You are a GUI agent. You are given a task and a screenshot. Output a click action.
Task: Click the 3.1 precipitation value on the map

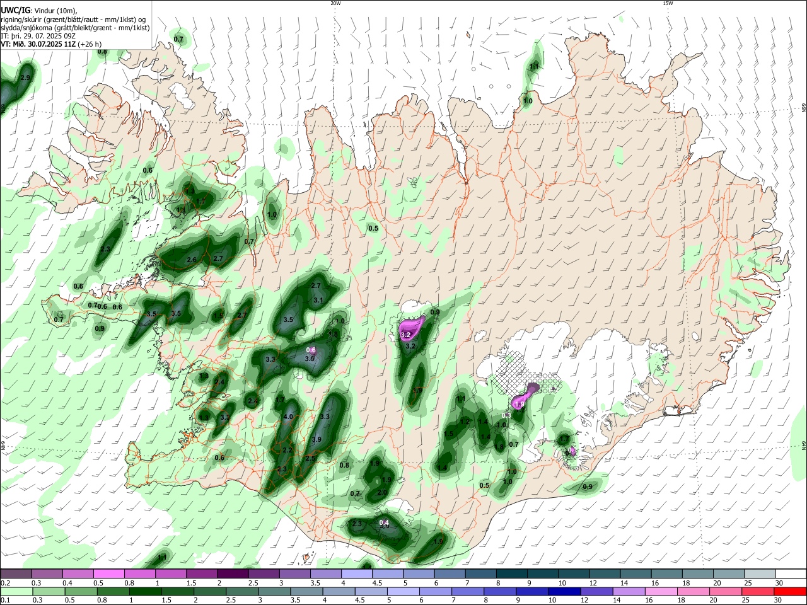pyautogui.click(x=318, y=301)
